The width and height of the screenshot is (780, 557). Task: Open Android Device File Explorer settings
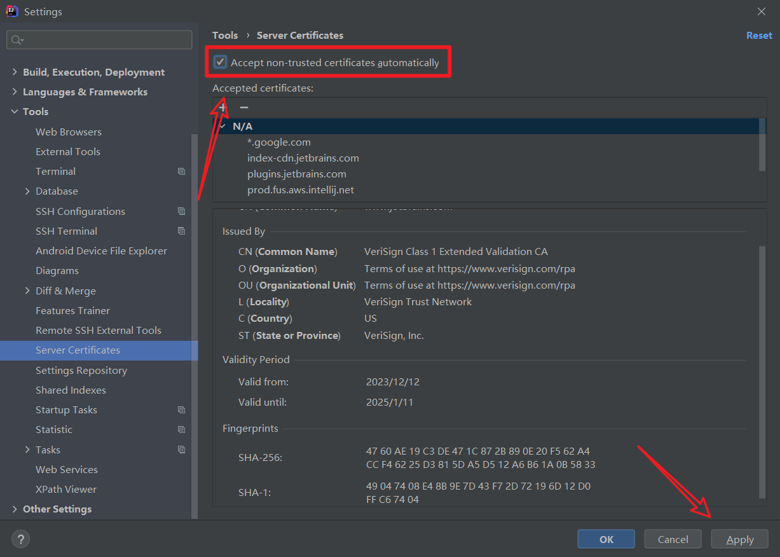click(101, 251)
